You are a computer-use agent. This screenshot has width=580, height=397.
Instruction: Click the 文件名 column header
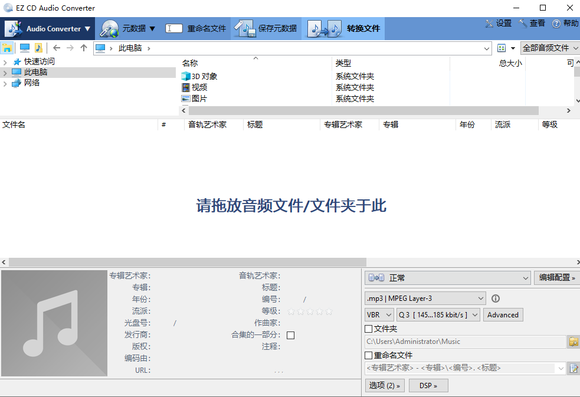coord(79,124)
